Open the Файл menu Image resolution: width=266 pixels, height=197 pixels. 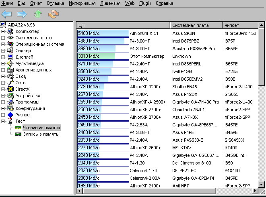click(x=7, y=3)
